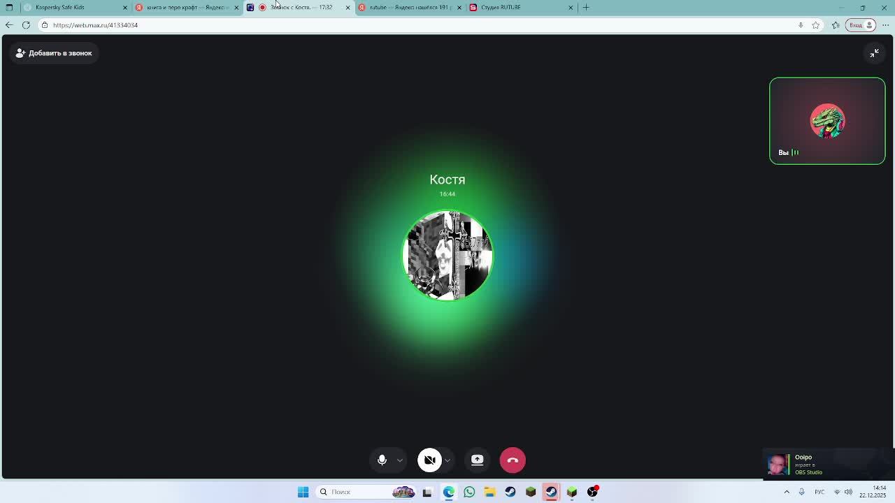
Task: Open WhatsApp from the taskbar
Action: [469, 492]
